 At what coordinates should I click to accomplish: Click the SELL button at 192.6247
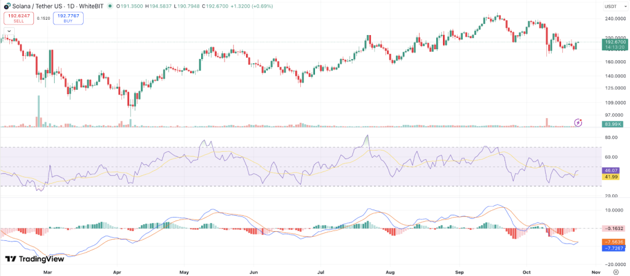tap(18, 18)
